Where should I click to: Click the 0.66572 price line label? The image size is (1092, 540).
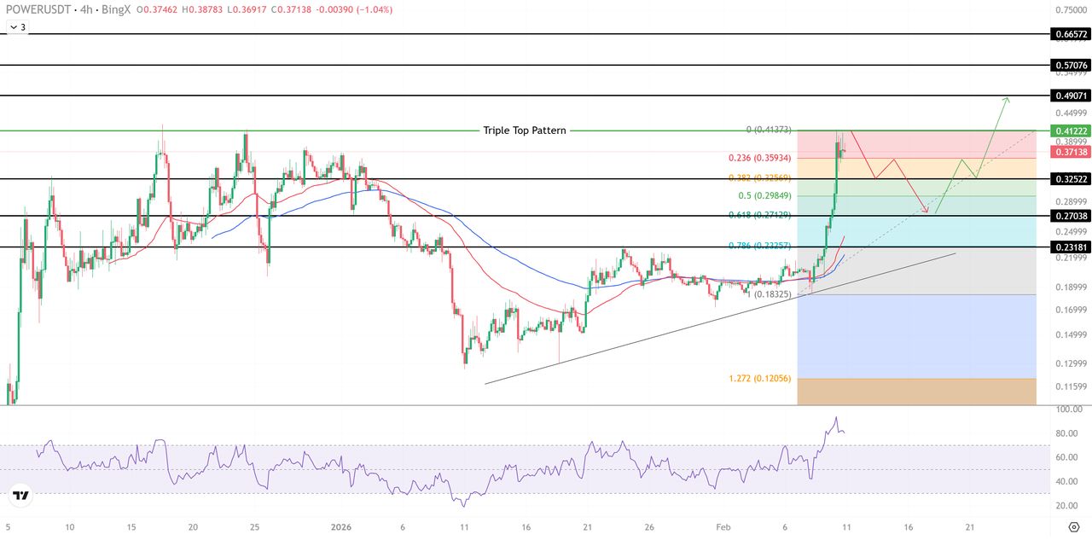(x=1071, y=34)
